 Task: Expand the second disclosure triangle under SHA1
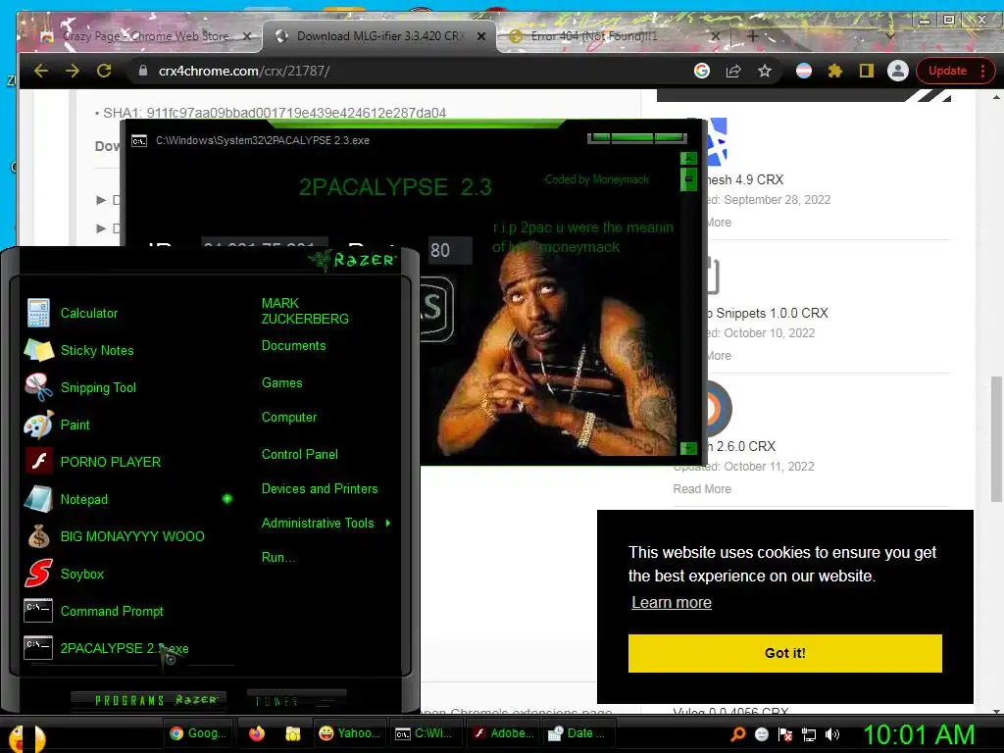101,227
